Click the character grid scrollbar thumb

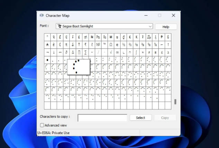pos(175,102)
